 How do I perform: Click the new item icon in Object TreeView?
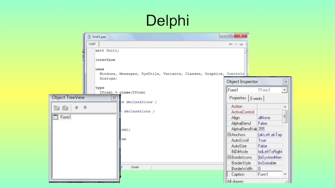point(57,108)
